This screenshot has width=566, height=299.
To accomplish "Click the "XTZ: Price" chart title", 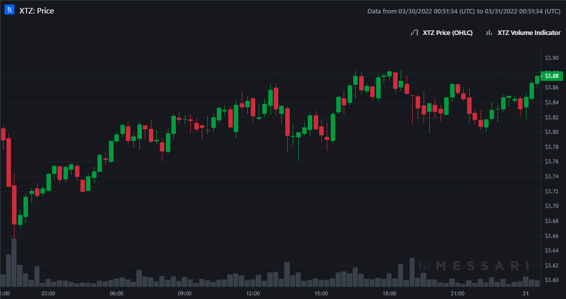I will tap(36, 10).
